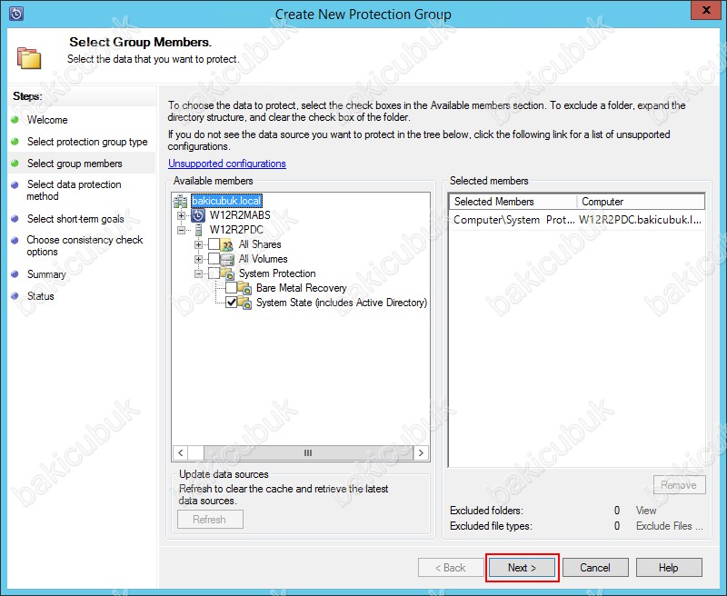Check the Bare Metal Recovery checkbox
The image size is (727, 596).
[231, 288]
